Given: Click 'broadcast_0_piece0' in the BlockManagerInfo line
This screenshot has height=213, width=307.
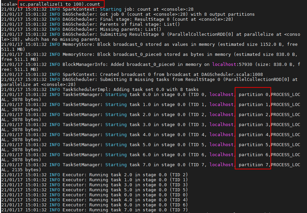Looking at the screenshot, I should tap(150, 64).
